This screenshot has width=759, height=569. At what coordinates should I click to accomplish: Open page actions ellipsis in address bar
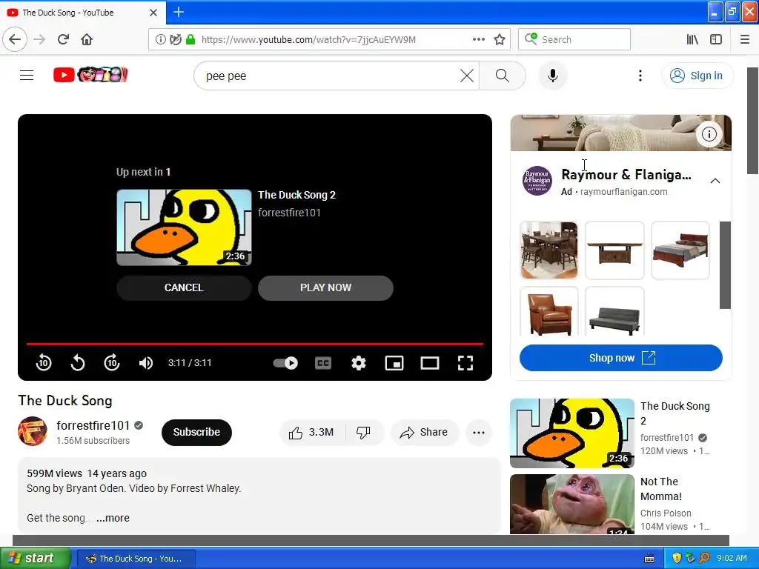(x=478, y=39)
